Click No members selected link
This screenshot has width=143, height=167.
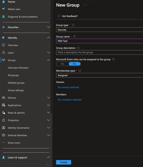click(69, 100)
